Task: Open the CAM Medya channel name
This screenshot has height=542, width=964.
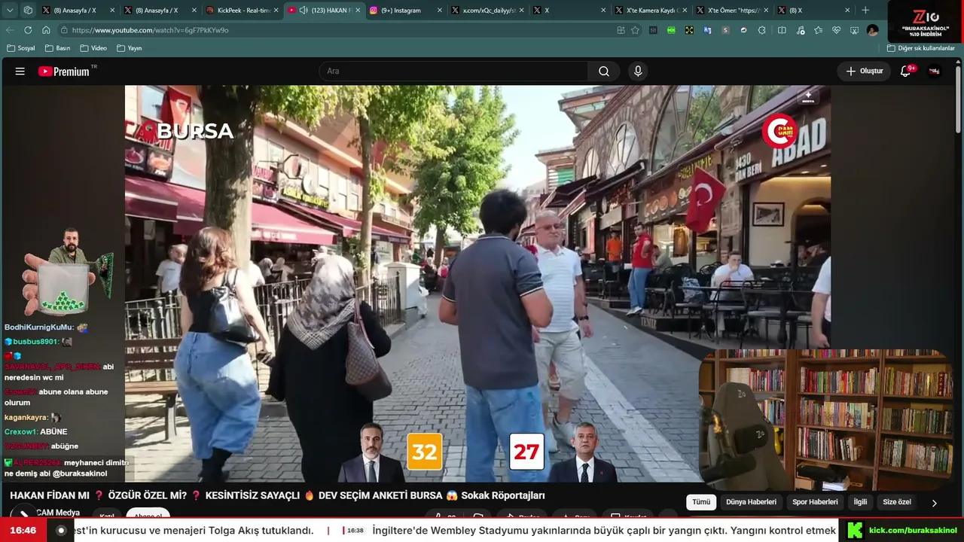Action: click(58, 513)
